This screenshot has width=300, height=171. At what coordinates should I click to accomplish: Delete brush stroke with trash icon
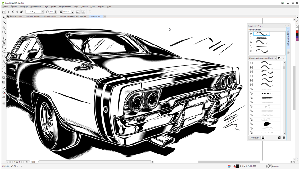tap(284, 138)
